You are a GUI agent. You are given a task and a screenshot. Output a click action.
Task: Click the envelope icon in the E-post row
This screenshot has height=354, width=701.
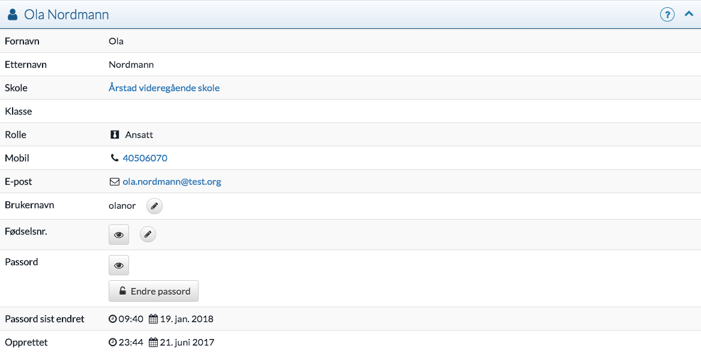tap(114, 182)
